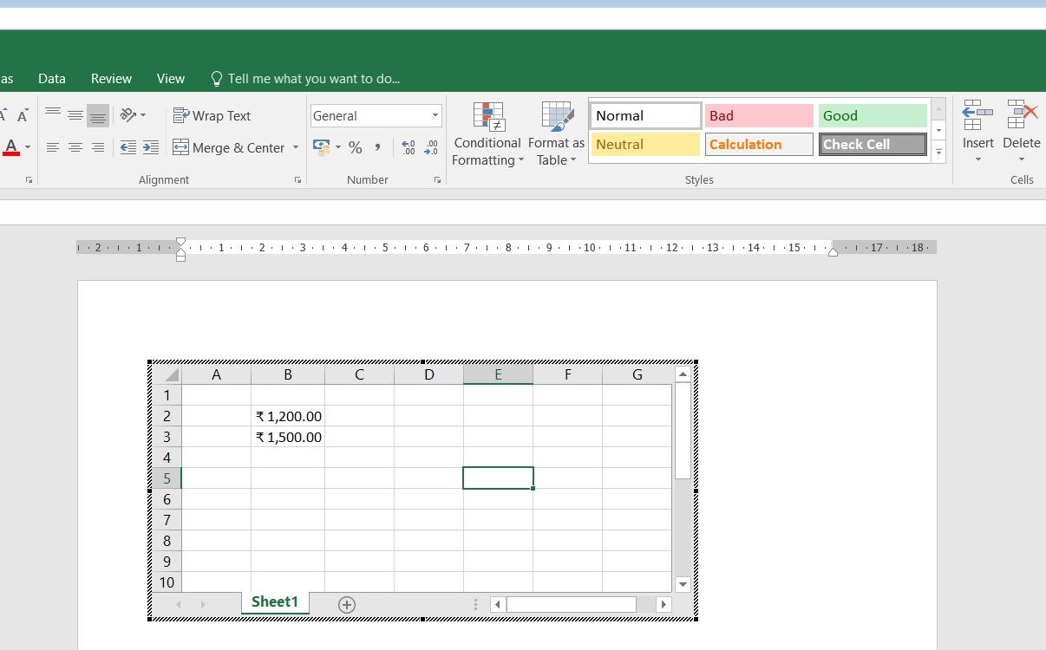The height and width of the screenshot is (650, 1046).
Task: Click the Delete cells button
Action: [x=1022, y=131]
